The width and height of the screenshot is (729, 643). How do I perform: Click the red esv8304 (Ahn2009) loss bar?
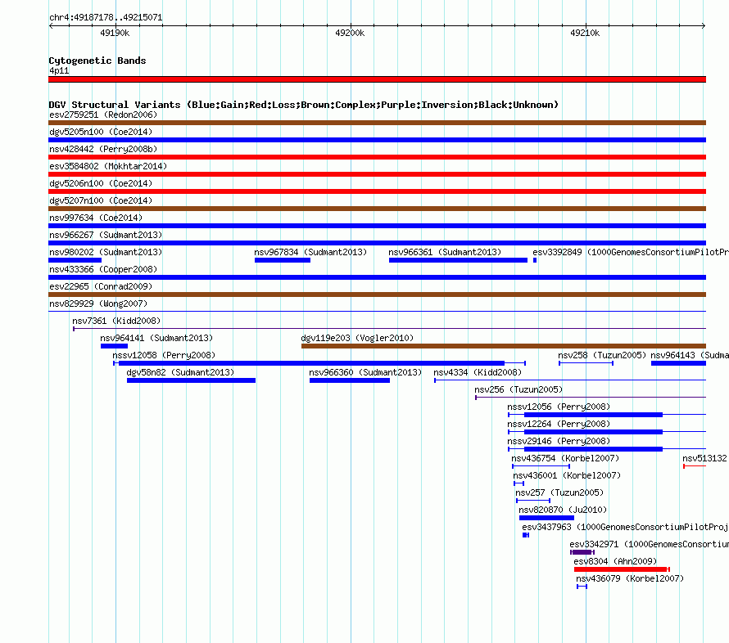click(622, 569)
